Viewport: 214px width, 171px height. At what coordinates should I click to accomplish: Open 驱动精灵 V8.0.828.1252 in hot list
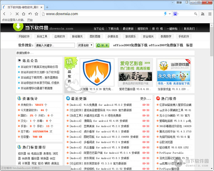174,147
